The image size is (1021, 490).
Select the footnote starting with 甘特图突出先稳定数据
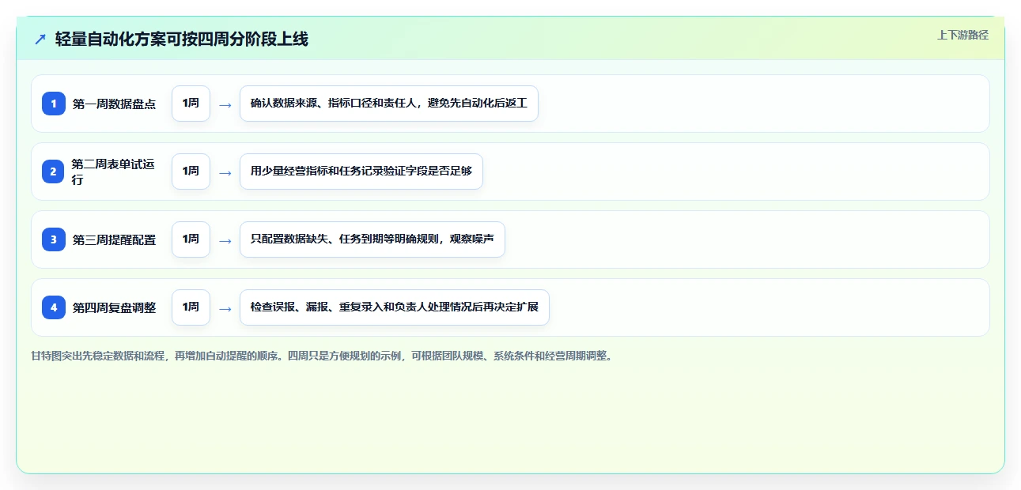[323, 356]
